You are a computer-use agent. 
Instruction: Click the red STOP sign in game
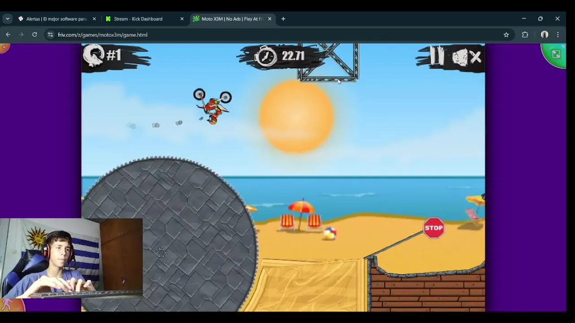(x=434, y=228)
